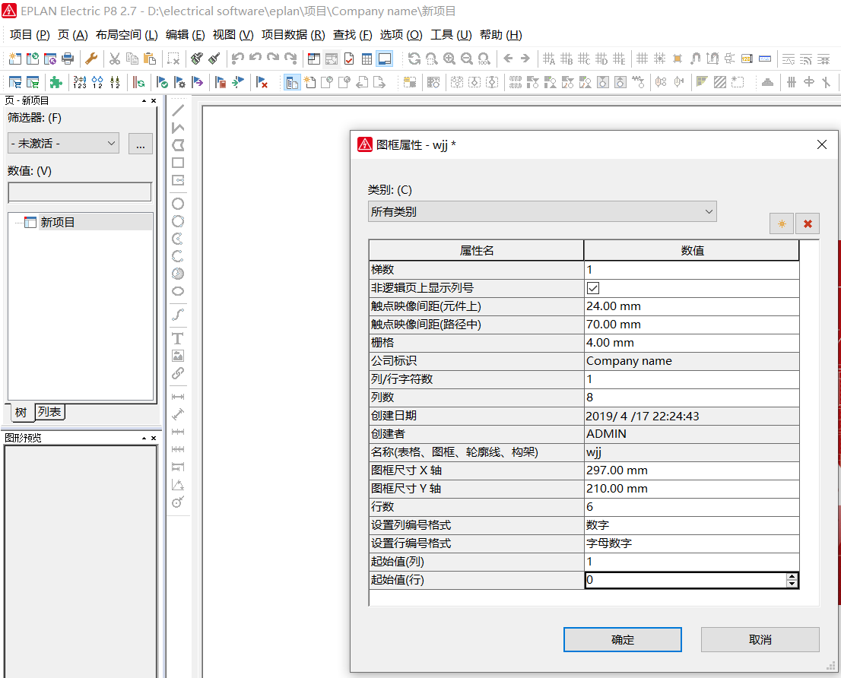Toggle grid A snap in the toolbar
Image resolution: width=841 pixels, height=678 pixels.
(x=548, y=59)
